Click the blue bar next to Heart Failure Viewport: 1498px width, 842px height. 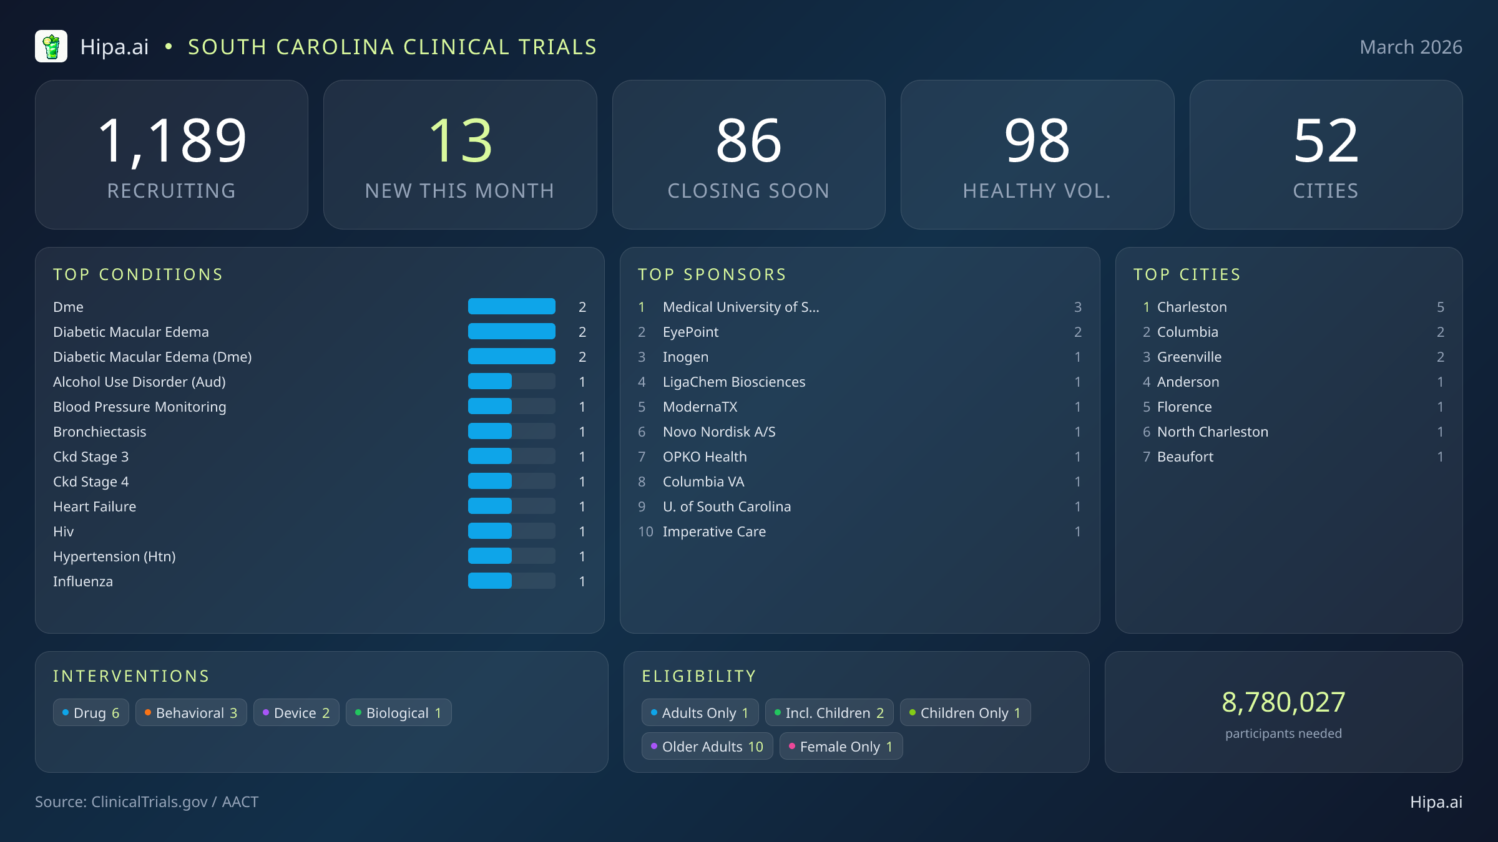point(489,506)
